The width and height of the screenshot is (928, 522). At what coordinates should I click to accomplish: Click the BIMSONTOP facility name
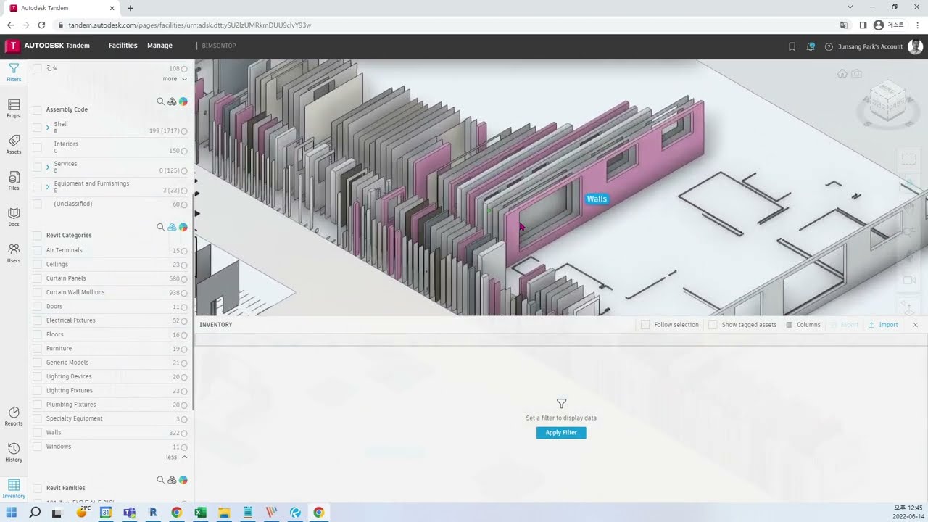coord(219,46)
